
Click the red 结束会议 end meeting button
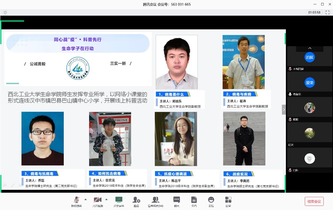314,201
